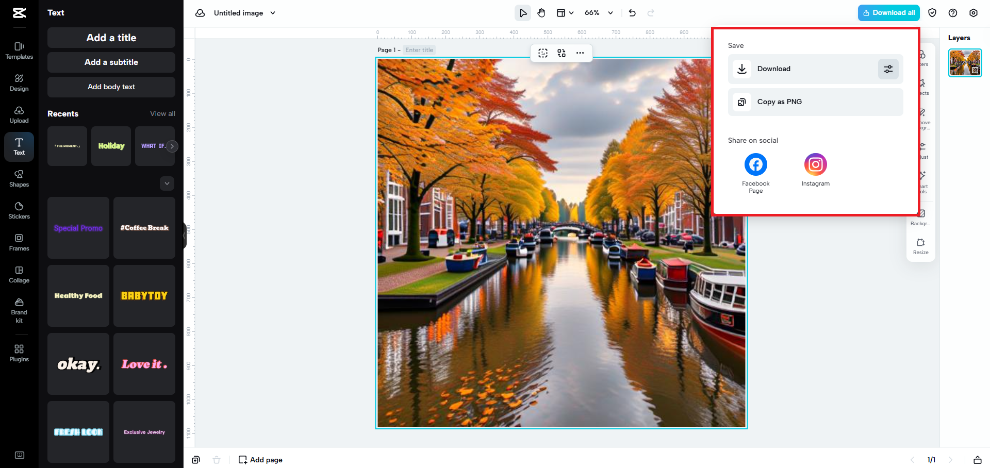Viewport: 990px width, 468px height.
Task: Click View all recents link
Action: pos(162,113)
